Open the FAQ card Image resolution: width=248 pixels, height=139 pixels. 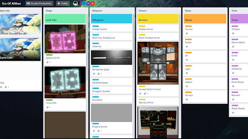(x=20, y=76)
